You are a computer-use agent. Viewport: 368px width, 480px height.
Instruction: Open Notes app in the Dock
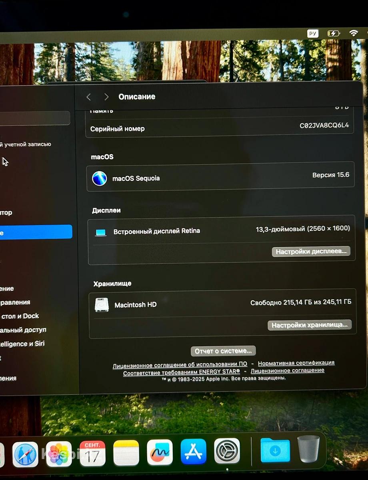(x=126, y=453)
